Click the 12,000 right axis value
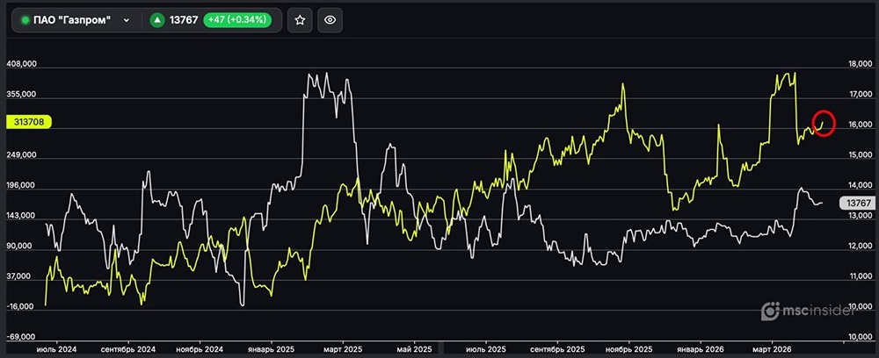 click(860, 247)
